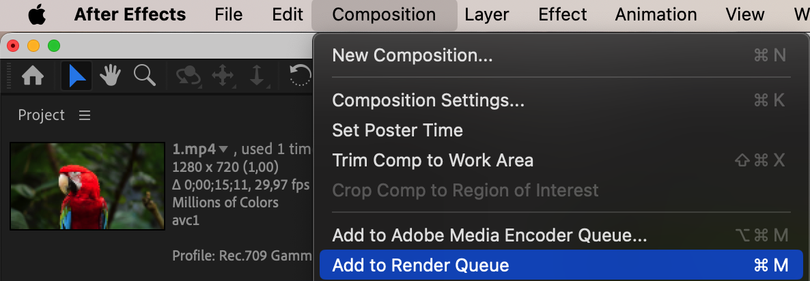Open the Project panel hamburger menu
Screen dimensions: 810x281
tap(85, 115)
